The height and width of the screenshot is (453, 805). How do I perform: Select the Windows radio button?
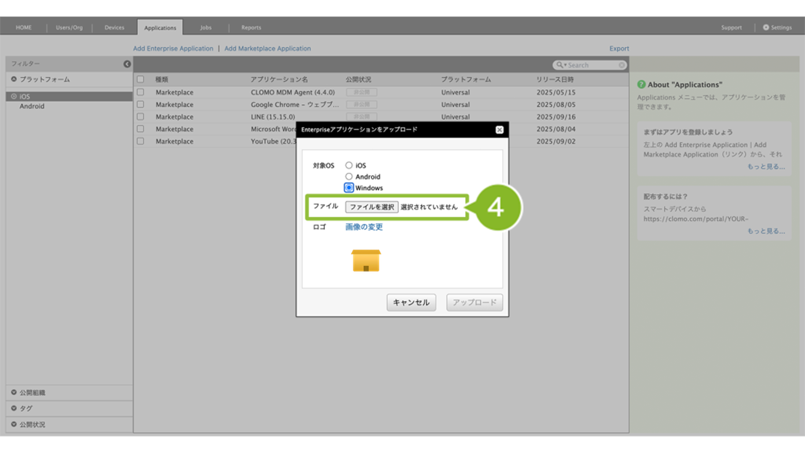click(x=349, y=188)
